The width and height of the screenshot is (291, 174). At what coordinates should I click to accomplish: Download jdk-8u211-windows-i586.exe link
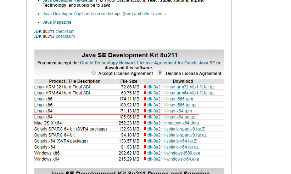pos(173,153)
